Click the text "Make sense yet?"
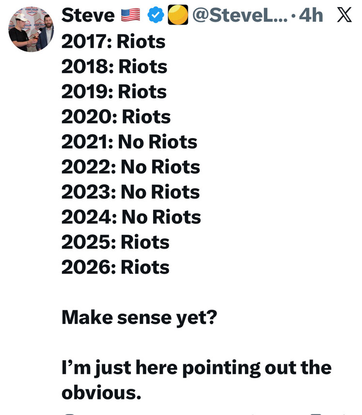Viewport: 362px width, 415px height. pyautogui.click(x=139, y=318)
